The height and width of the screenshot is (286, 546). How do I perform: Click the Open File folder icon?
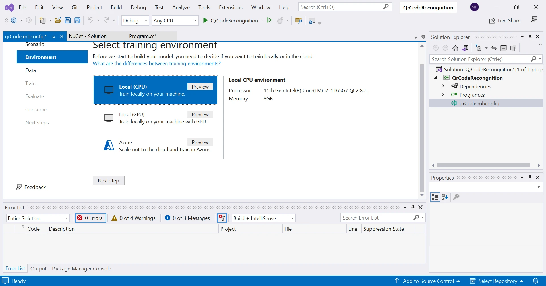(58, 20)
